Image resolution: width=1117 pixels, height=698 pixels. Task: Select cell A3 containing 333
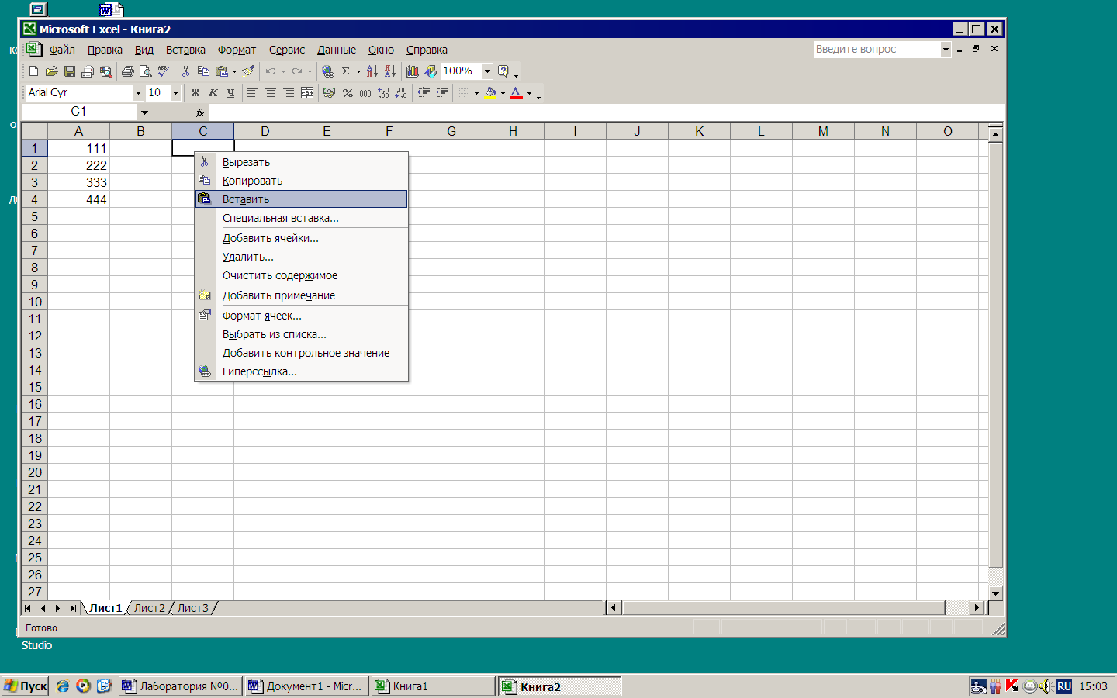point(79,182)
